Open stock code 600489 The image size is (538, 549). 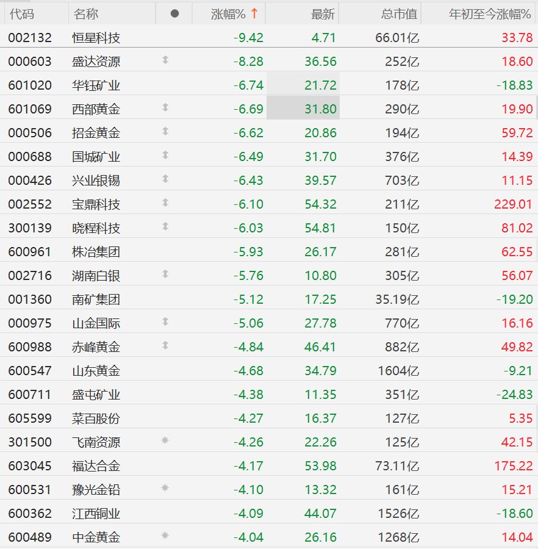tap(30, 537)
